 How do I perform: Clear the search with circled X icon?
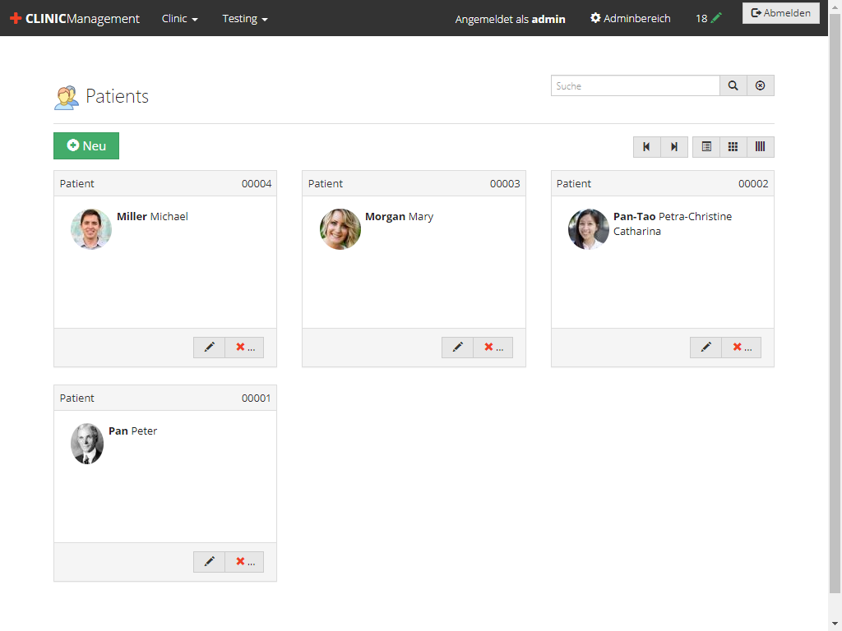tap(761, 85)
